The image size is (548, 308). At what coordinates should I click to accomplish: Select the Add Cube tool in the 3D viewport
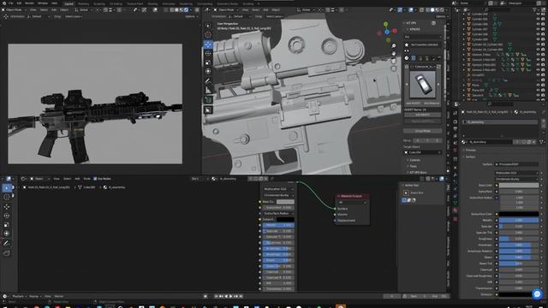pos(208,100)
